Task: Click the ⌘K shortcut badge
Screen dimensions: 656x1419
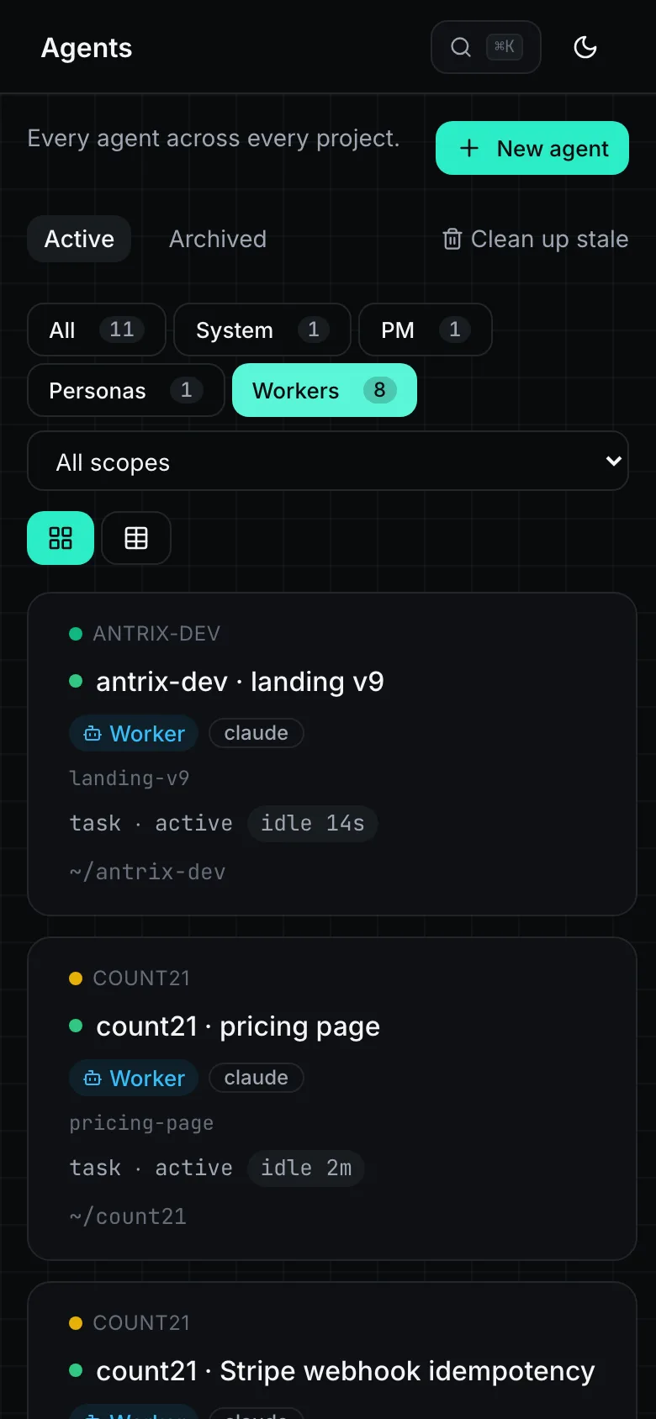Action: pos(505,47)
